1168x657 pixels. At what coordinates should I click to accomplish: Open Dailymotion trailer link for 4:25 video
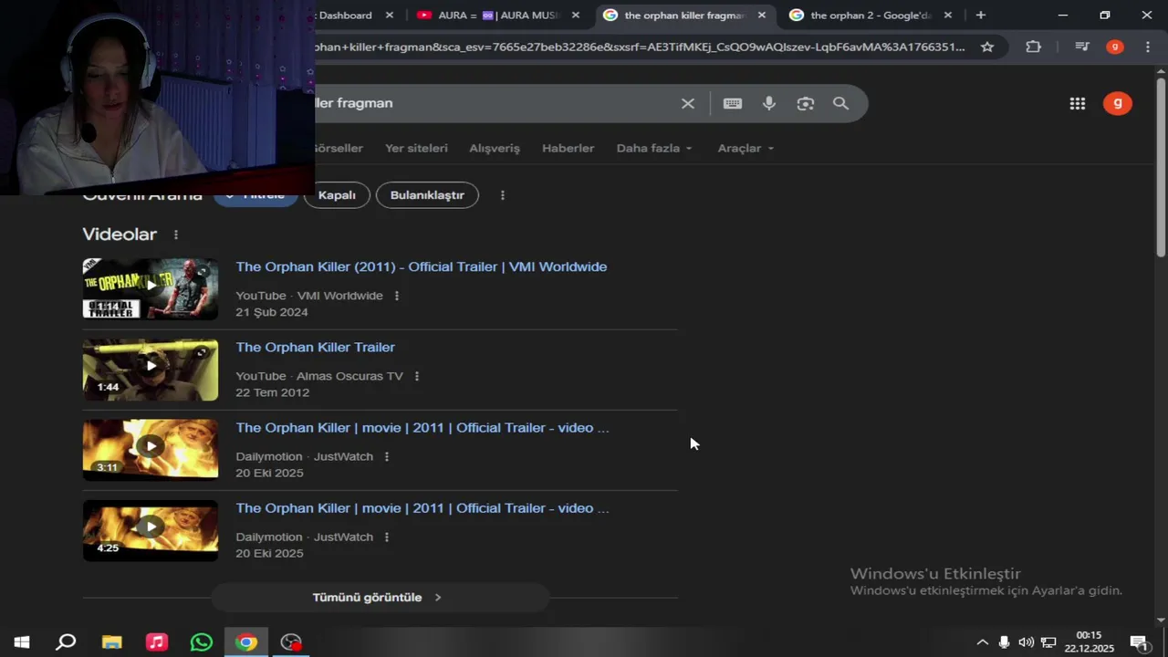(x=422, y=507)
